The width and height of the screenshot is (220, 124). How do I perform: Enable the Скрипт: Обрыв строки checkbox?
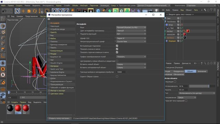click(117, 76)
